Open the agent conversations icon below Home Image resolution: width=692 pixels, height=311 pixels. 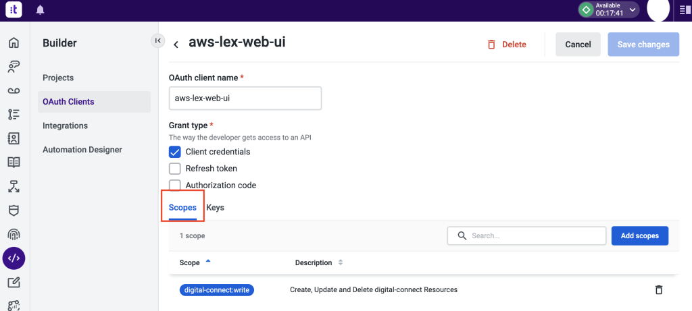pos(14,67)
